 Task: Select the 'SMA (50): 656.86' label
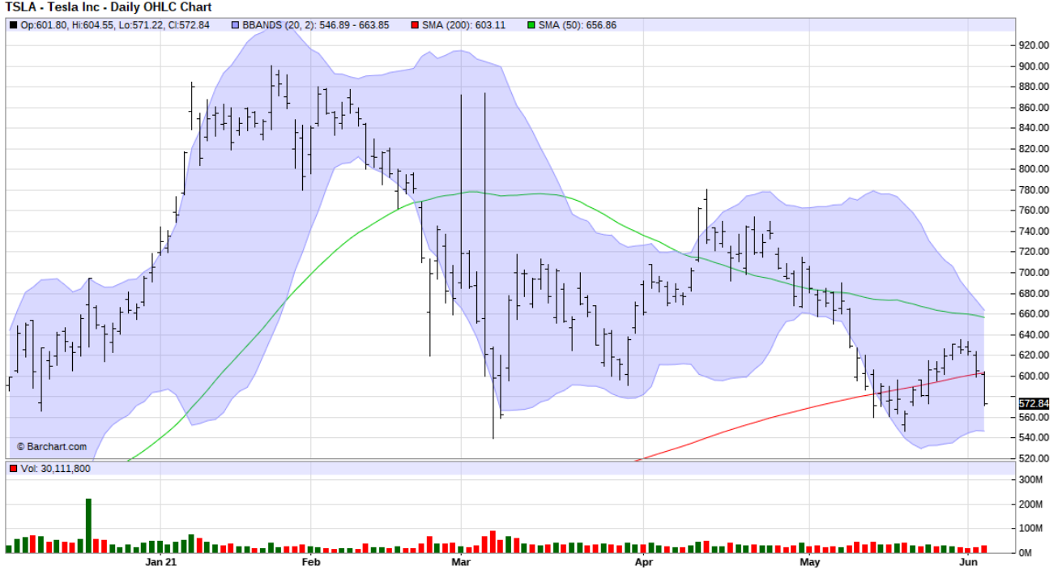[x=578, y=25]
